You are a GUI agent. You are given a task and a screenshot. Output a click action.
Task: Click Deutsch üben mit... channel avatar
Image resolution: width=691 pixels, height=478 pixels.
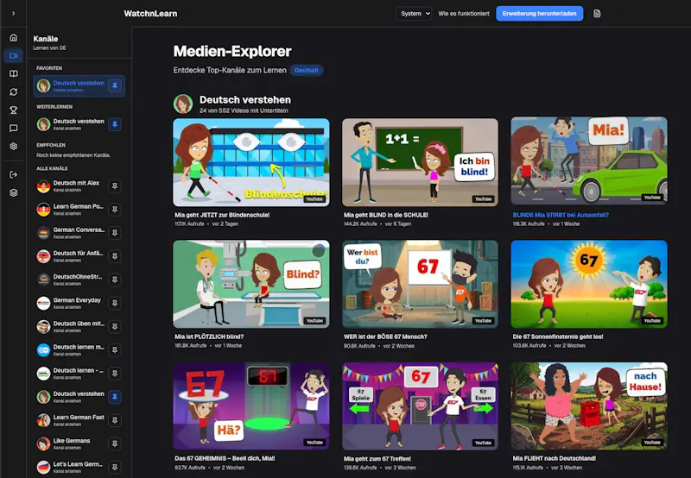tap(43, 326)
